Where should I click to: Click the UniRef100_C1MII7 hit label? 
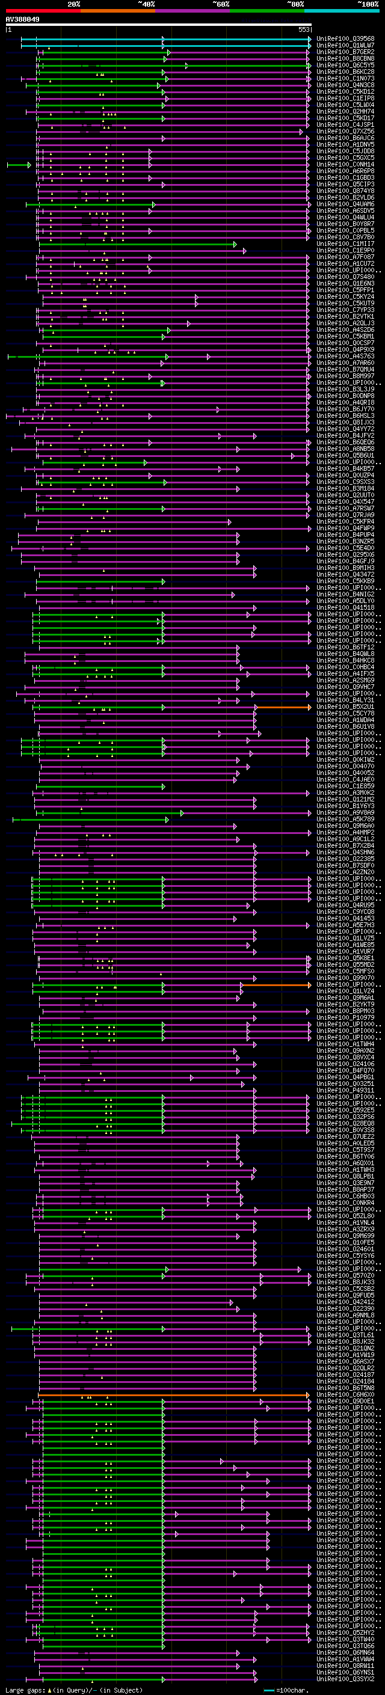click(345, 244)
